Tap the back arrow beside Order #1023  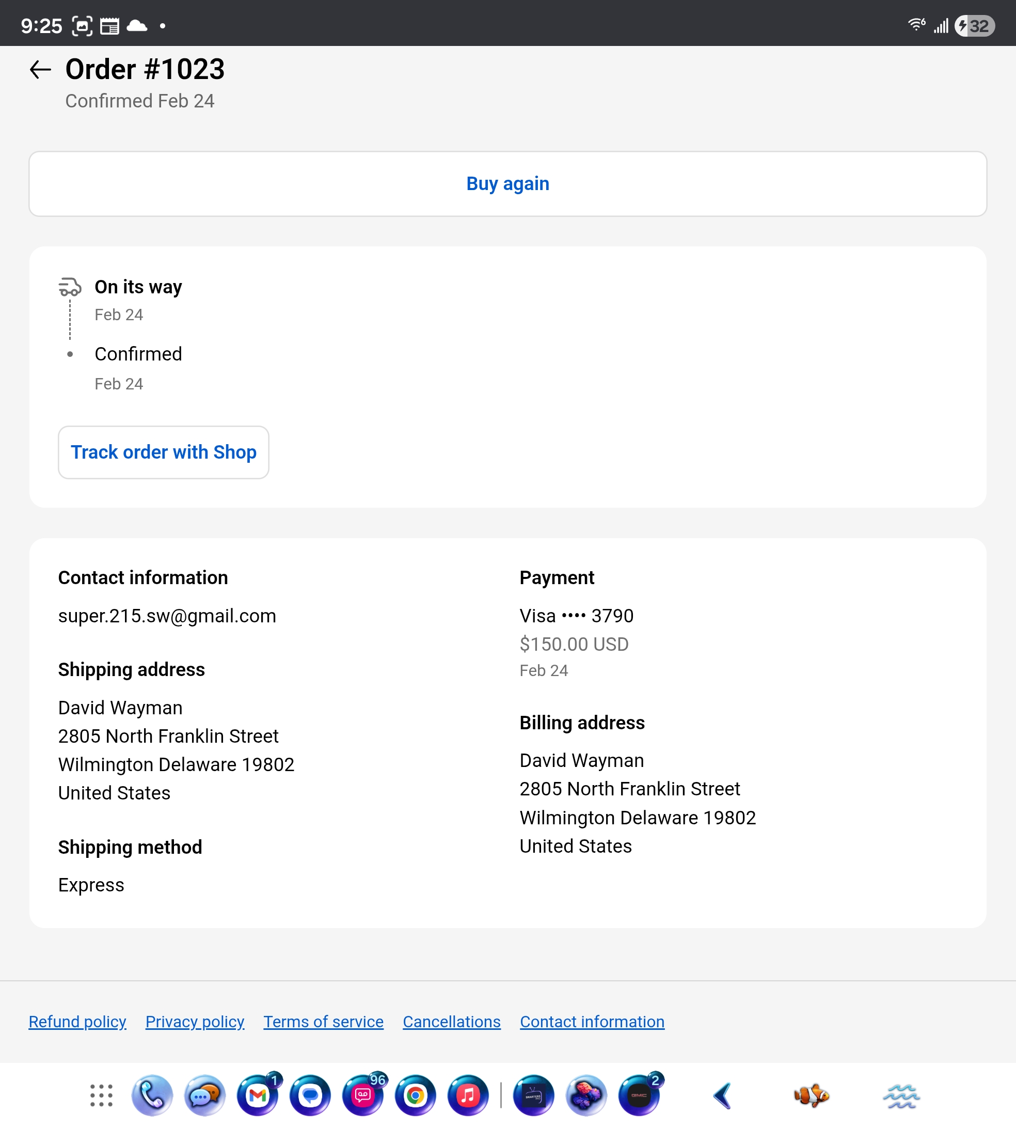point(40,70)
